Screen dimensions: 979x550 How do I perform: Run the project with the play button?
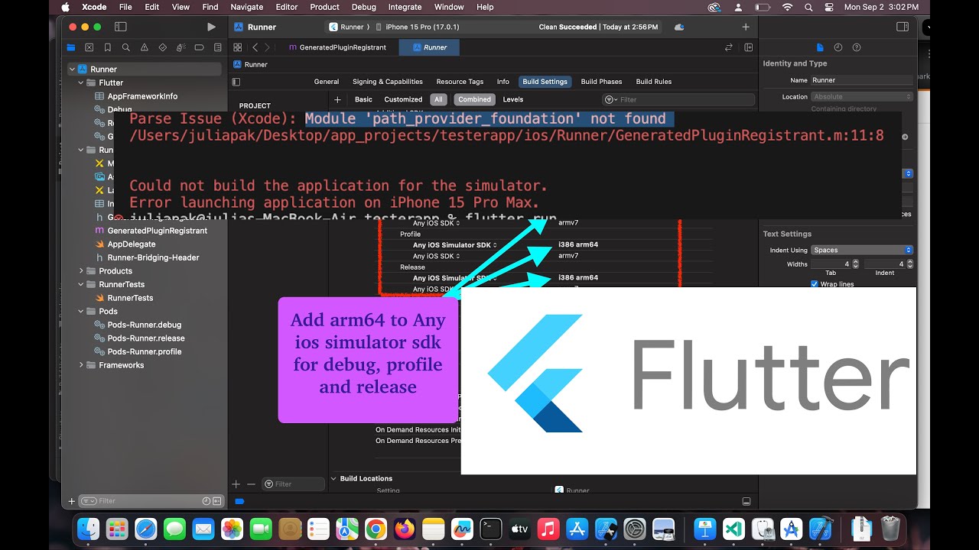[211, 27]
